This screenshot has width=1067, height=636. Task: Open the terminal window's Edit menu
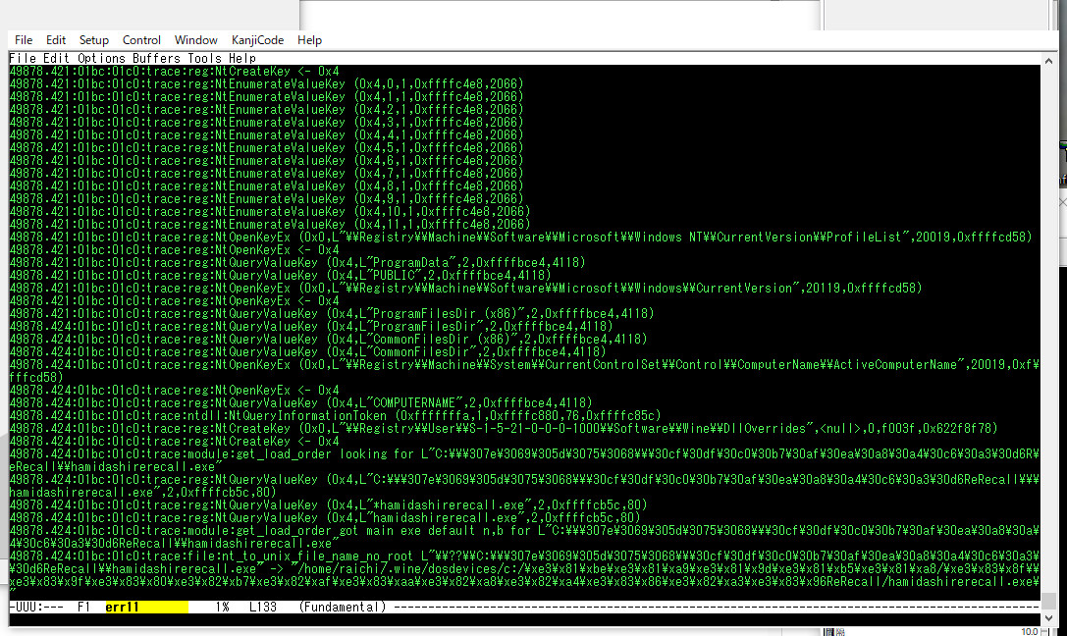56,40
